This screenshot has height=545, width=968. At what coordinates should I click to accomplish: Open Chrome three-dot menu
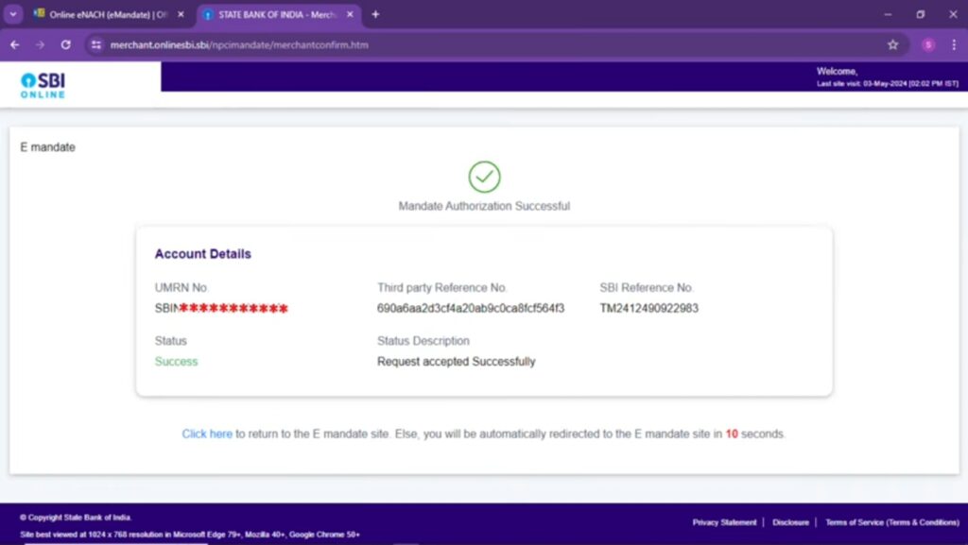coord(954,44)
